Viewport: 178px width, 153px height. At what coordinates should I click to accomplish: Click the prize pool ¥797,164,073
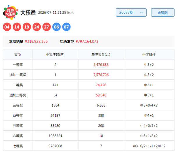click(x=87, y=41)
